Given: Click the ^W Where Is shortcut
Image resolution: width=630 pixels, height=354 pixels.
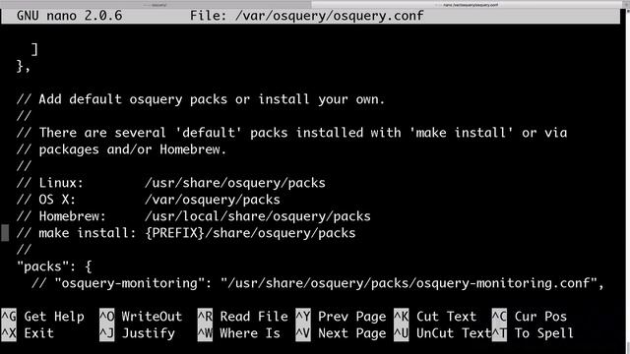Looking at the screenshot, I should click(238, 333).
